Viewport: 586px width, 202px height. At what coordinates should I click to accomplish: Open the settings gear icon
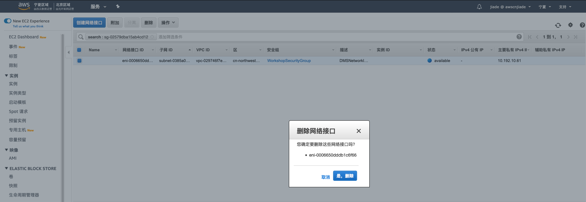[x=570, y=25]
